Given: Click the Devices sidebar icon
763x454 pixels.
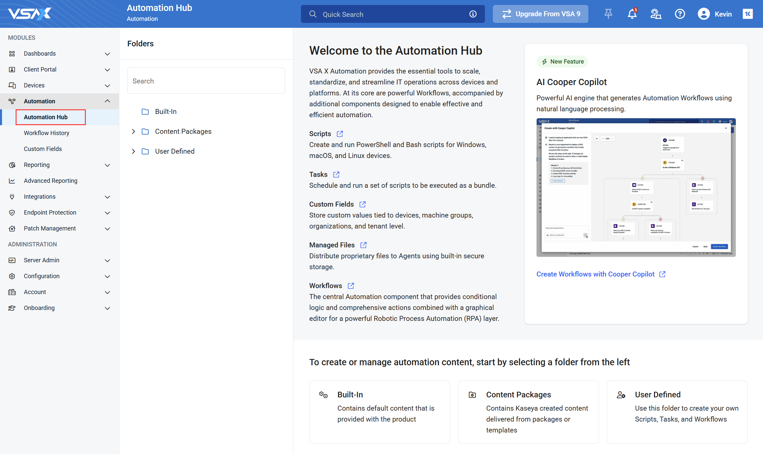Looking at the screenshot, I should 12,85.
